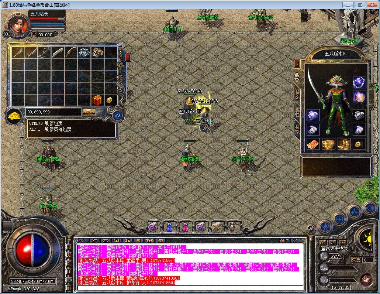
Task: Toggle the broadcast-signal chat channel button
Action: [x=69, y=280]
